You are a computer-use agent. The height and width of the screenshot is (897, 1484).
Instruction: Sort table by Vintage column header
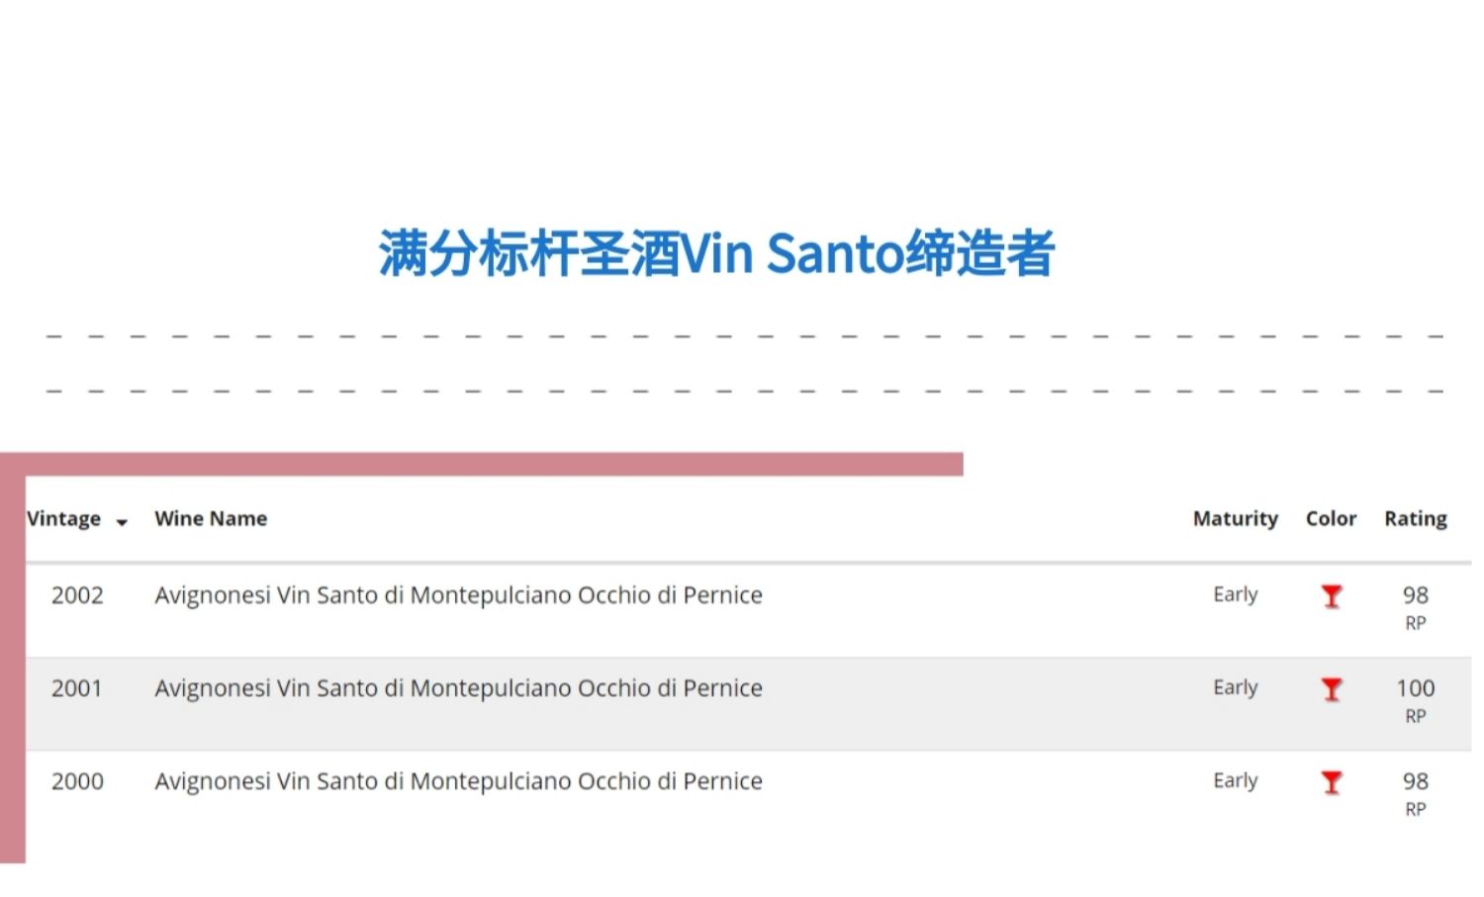[63, 518]
